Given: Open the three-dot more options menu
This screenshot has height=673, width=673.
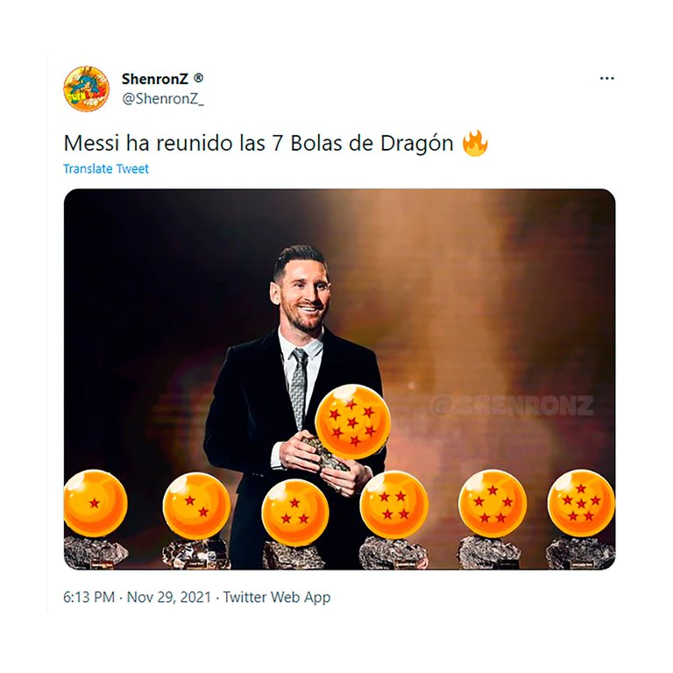Looking at the screenshot, I should [606, 79].
